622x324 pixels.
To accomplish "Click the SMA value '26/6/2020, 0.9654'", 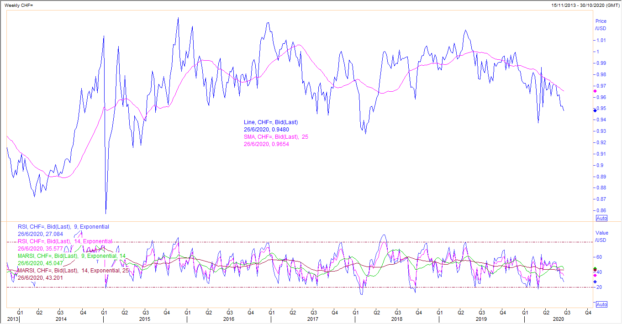I will [x=266, y=144].
